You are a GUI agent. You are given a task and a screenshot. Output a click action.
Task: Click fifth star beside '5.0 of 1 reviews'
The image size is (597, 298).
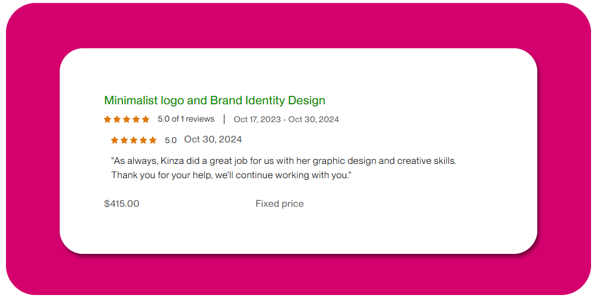pos(146,119)
